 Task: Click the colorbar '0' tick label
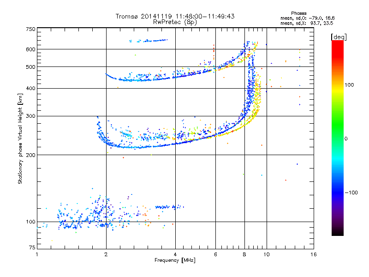pyautogui.click(x=346, y=139)
